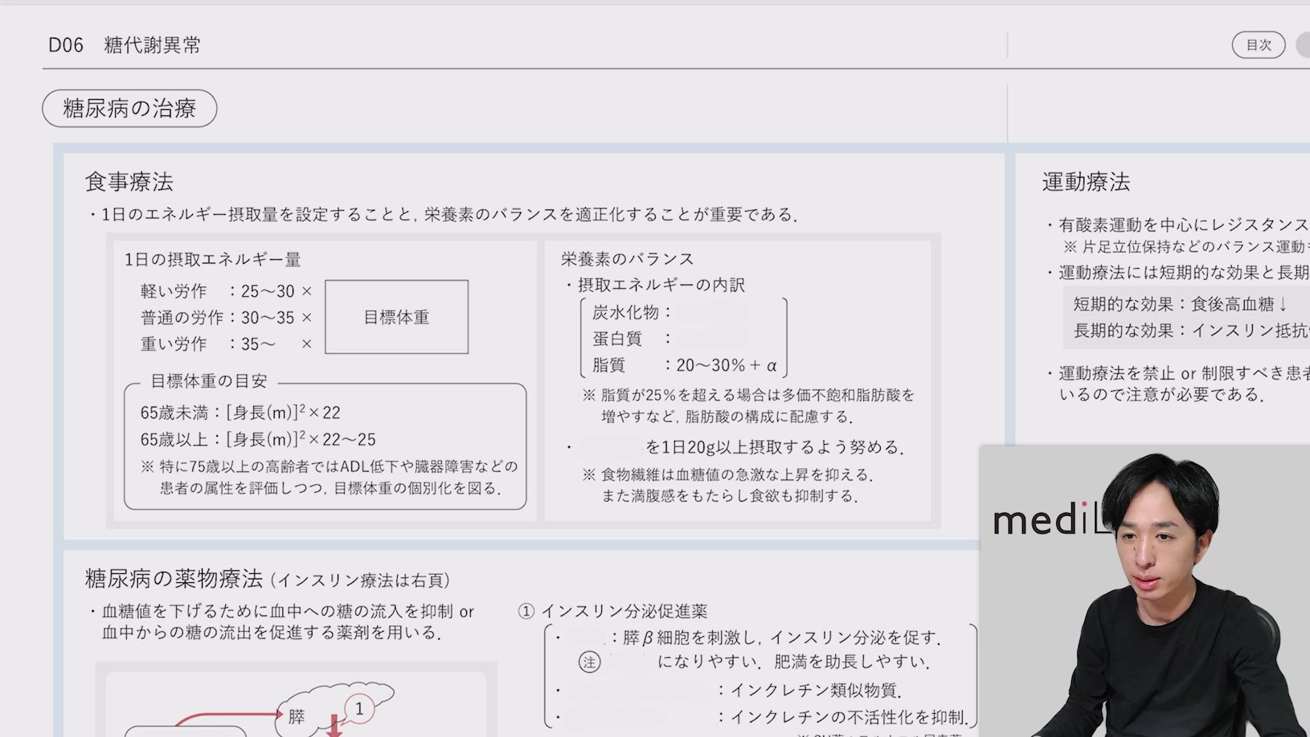This screenshot has height=737, width=1310.
Task: Reveal the hidden 炭水化物 percentage value
Action: 713,313
